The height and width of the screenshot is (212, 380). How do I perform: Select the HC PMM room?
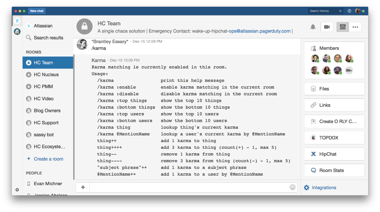tap(48, 87)
